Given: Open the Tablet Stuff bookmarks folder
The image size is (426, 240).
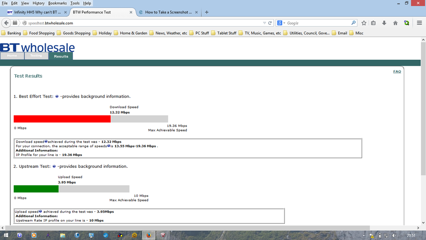Looking at the screenshot, I should (x=224, y=33).
